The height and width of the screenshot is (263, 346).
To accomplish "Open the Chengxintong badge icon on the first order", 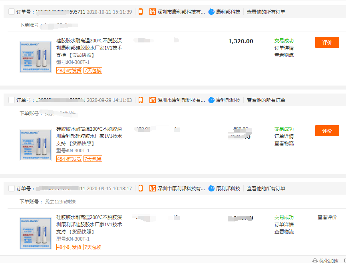I will coord(152,12).
